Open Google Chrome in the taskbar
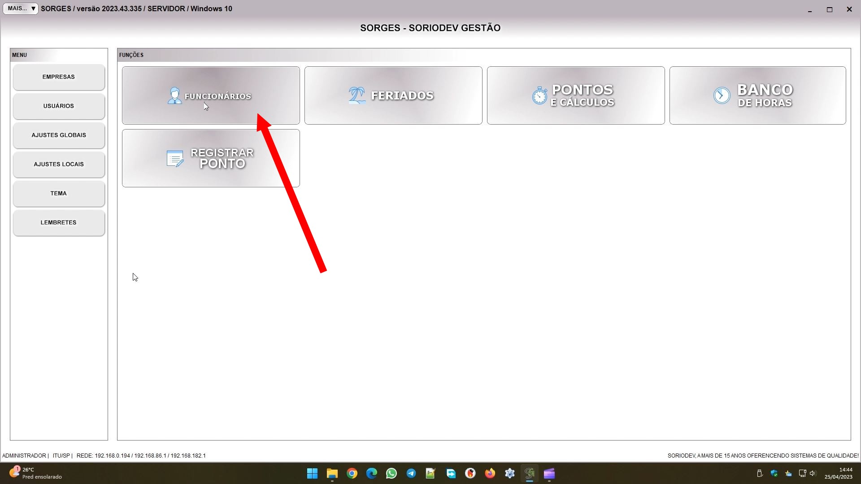 coord(352,473)
